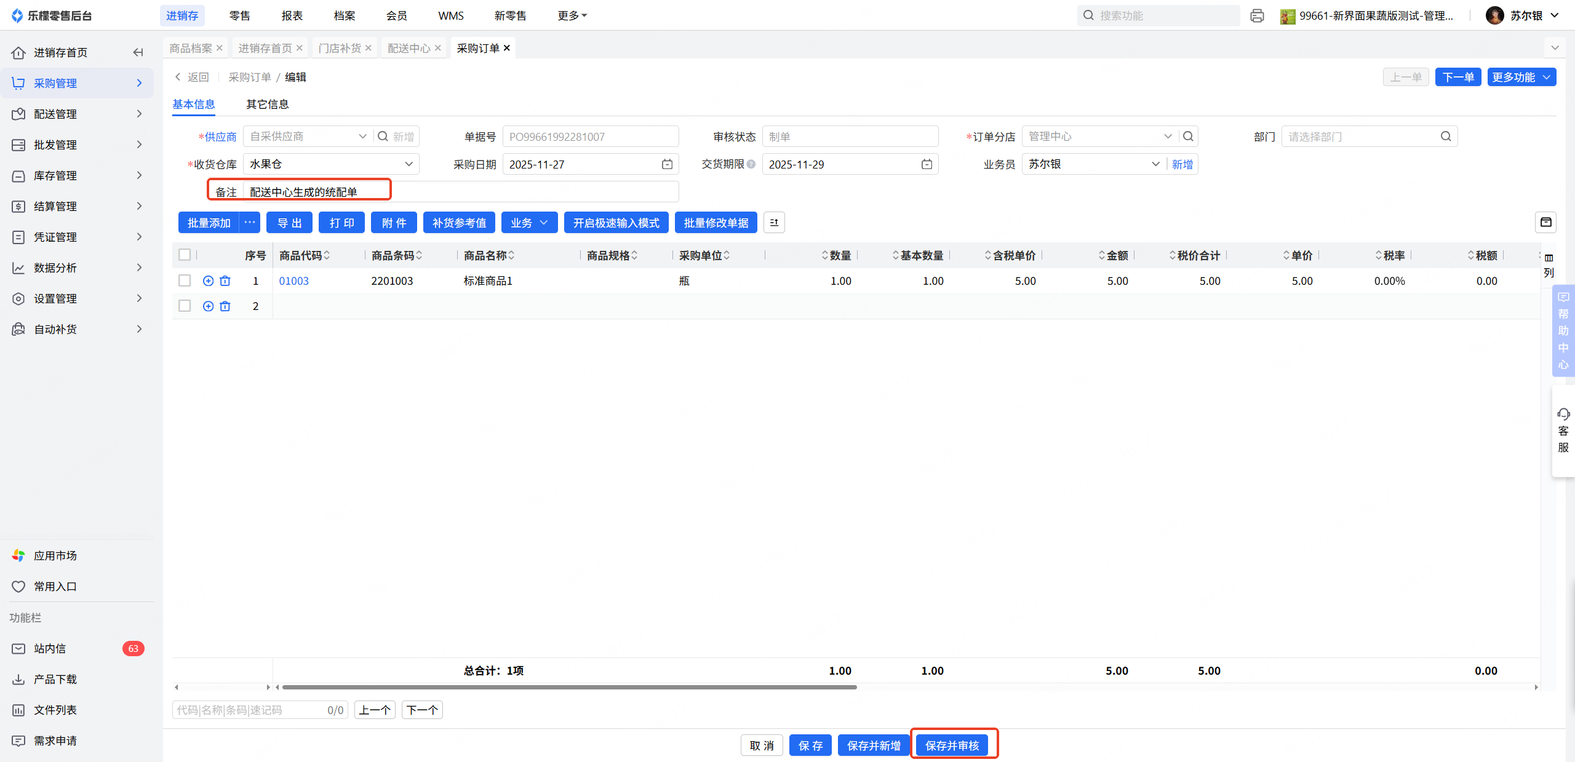Click the add-row plus icon in row 1
This screenshot has width=1575, height=762.
coord(208,281)
